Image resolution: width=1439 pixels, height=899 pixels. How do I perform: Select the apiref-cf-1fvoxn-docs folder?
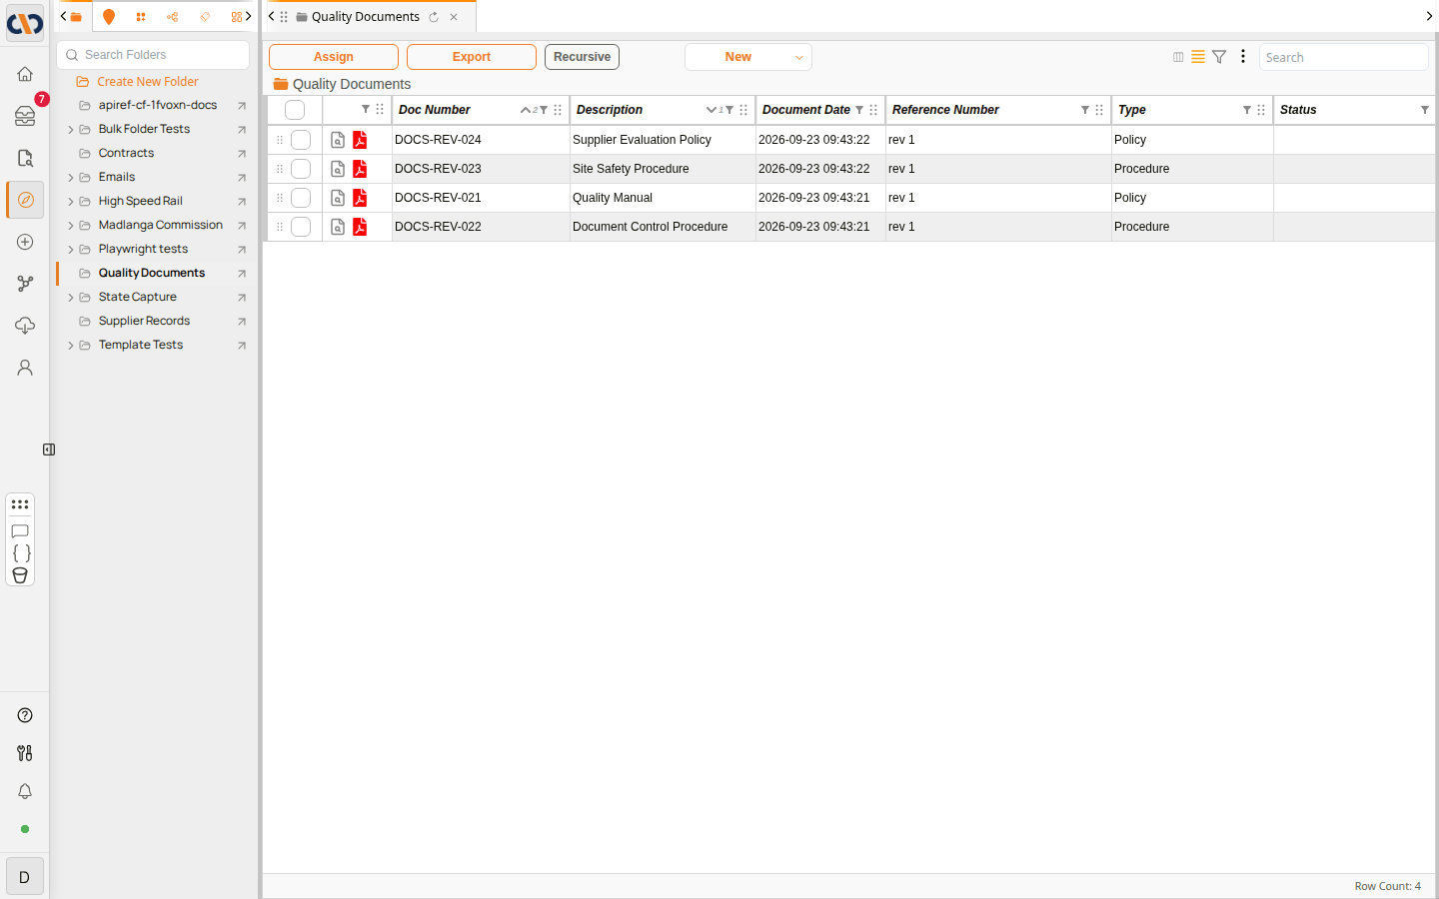[x=158, y=105]
